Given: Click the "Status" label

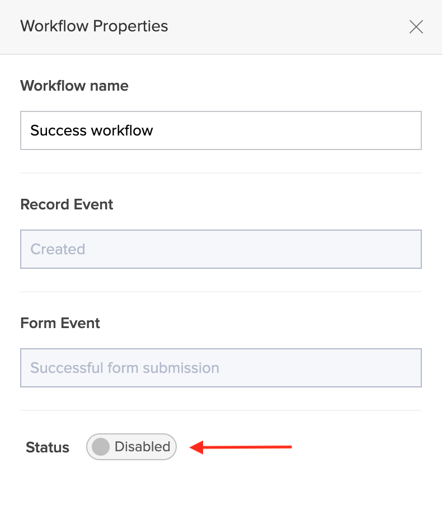Looking at the screenshot, I should [x=48, y=447].
